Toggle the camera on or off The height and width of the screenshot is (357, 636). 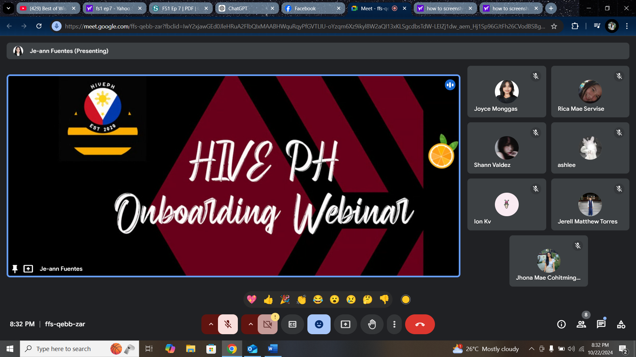coord(268,324)
